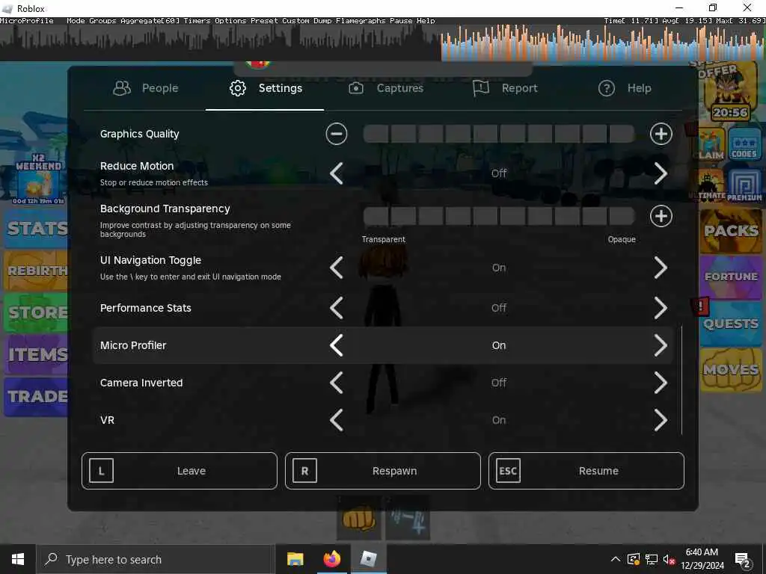Open MicroProfile Preset menu
Viewport: 766px width, 574px height.
264,20
